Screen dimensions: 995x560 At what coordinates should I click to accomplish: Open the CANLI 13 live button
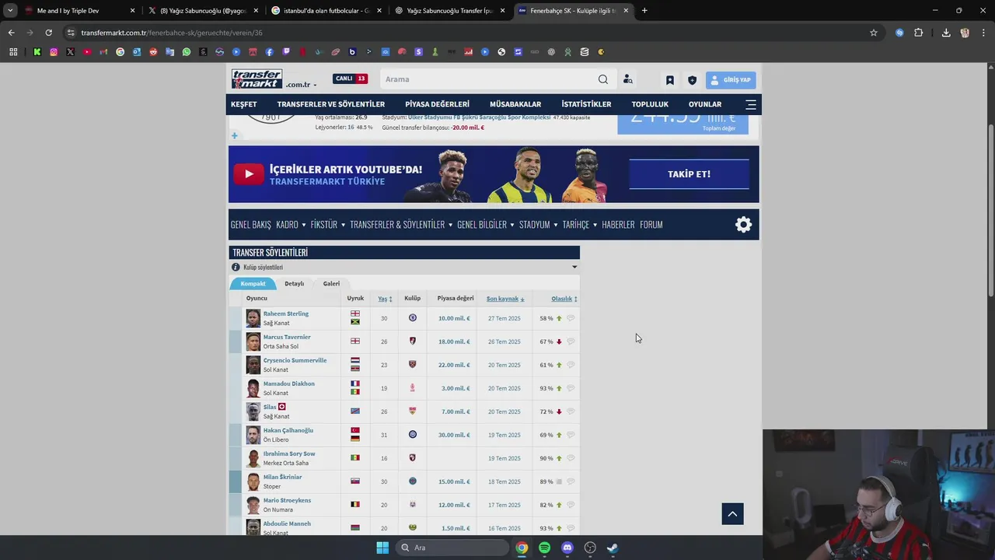click(x=350, y=79)
